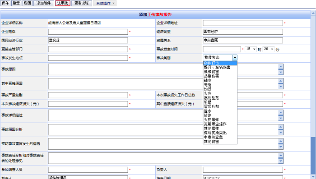Select 透水 option
Viewport: 316px width, 179px height.
(220, 111)
